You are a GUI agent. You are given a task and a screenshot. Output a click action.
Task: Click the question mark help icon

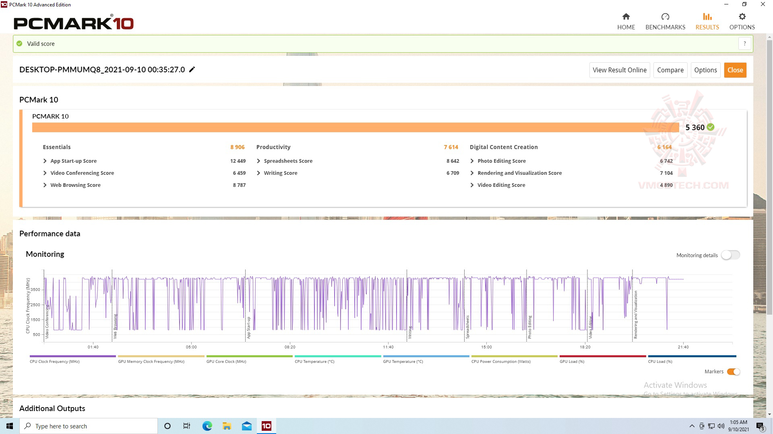click(x=745, y=43)
